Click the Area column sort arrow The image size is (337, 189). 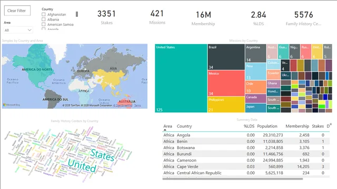pyautogui.click(x=165, y=130)
